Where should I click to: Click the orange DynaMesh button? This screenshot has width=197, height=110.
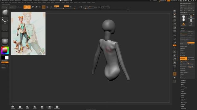click(183, 58)
